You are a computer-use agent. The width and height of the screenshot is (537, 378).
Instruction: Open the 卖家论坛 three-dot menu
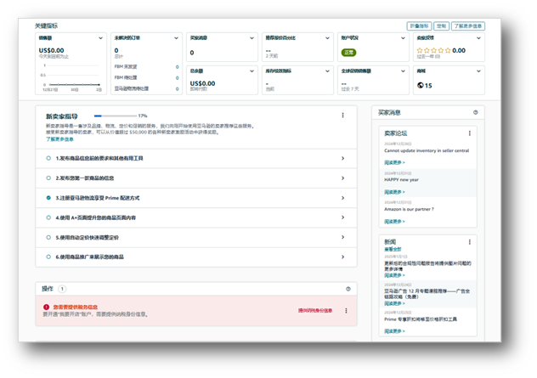click(470, 133)
